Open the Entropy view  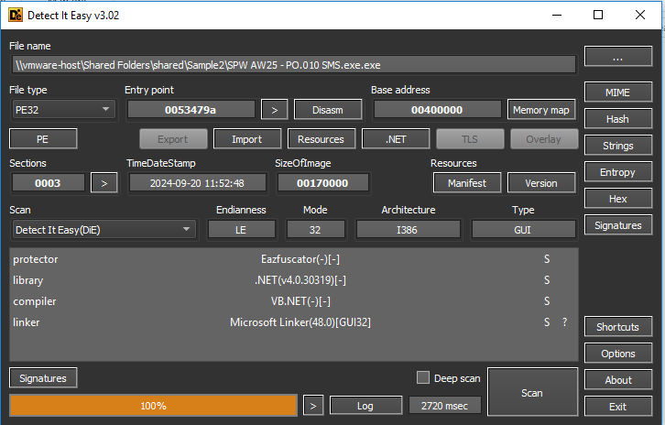point(618,172)
